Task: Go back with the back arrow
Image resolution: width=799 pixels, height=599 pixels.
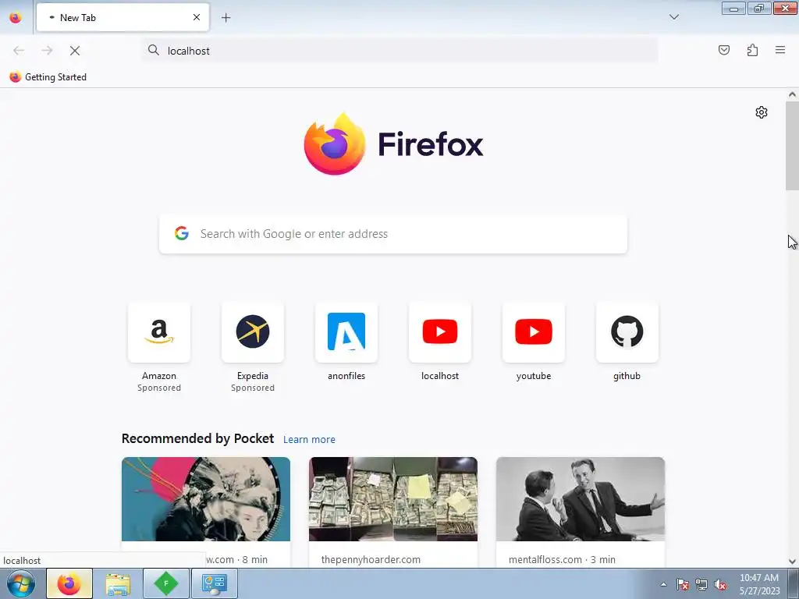Action: tap(19, 51)
